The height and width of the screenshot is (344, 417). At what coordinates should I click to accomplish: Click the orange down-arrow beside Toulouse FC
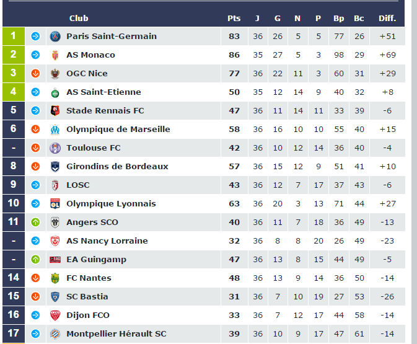click(35, 148)
